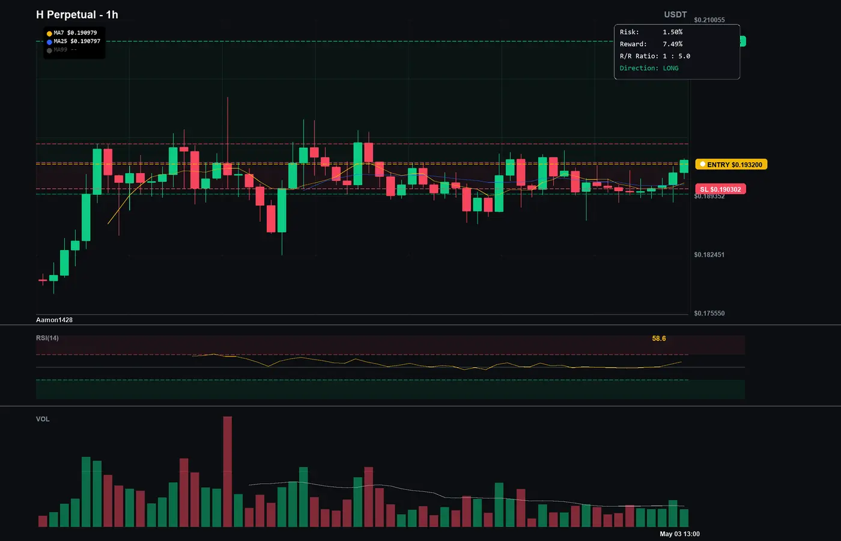841x541 pixels.
Task: Click the MA25 $0.190797 legend value
Action: tap(77, 41)
